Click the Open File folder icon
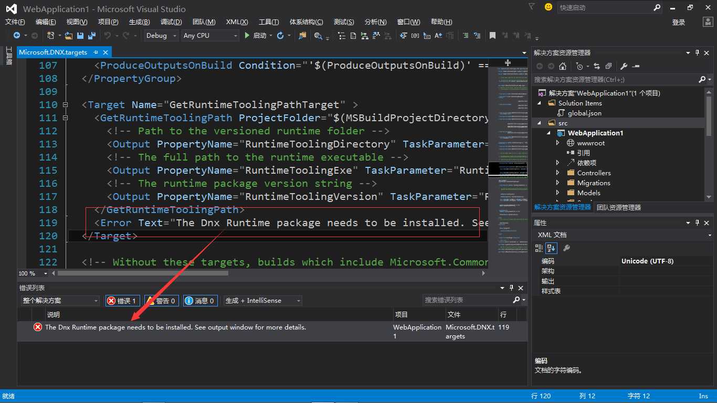 pyautogui.click(x=69, y=35)
